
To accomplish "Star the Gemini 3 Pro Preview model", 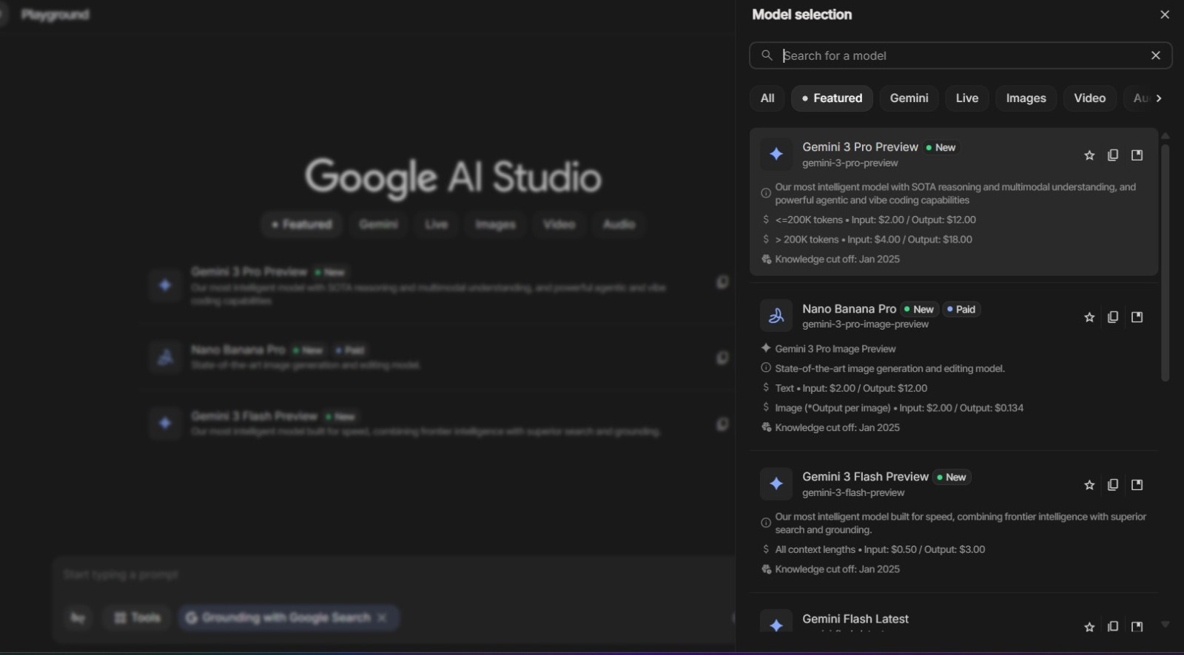I will (1089, 155).
